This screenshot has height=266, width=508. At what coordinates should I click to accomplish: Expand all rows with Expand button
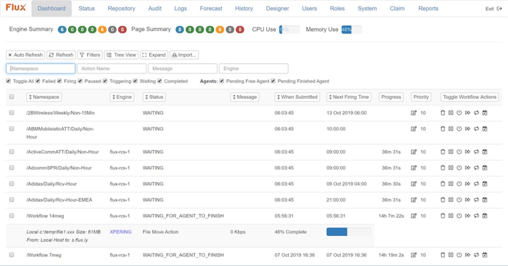pyautogui.click(x=154, y=55)
